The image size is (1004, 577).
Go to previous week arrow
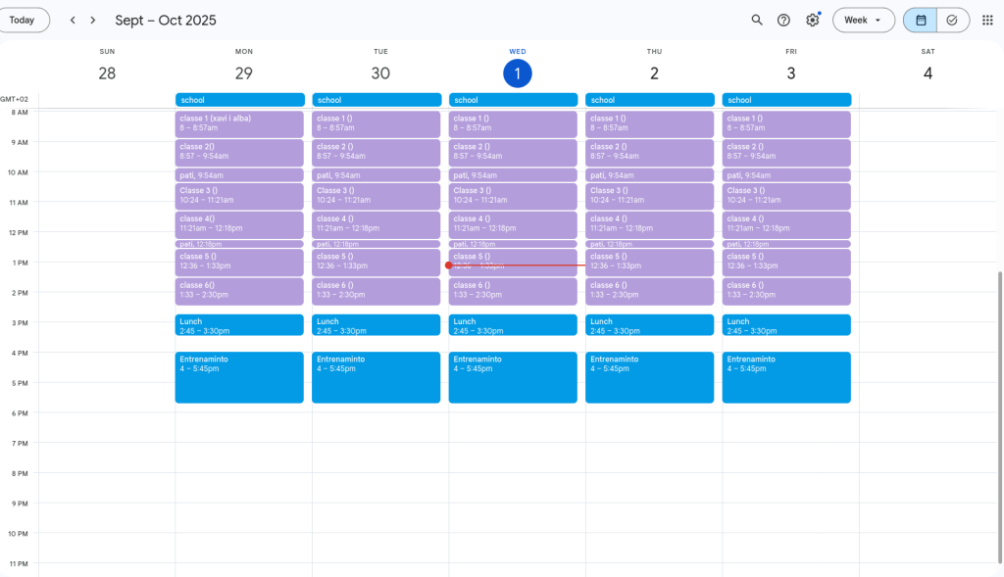pyautogui.click(x=73, y=20)
